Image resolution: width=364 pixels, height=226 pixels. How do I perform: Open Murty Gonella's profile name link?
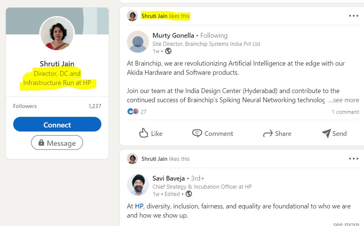[x=173, y=36]
